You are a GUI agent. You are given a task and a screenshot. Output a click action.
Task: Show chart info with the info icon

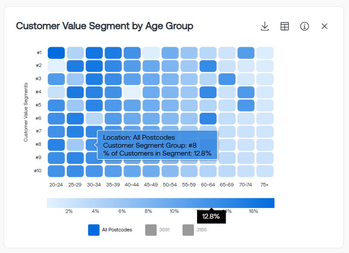[x=304, y=26]
